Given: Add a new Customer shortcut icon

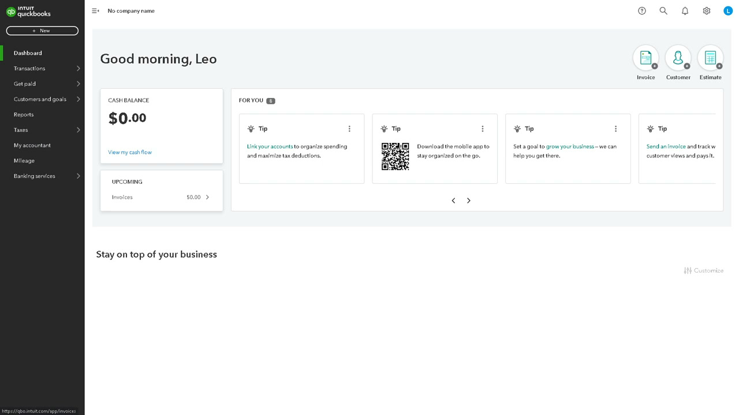Looking at the screenshot, I should click(678, 58).
